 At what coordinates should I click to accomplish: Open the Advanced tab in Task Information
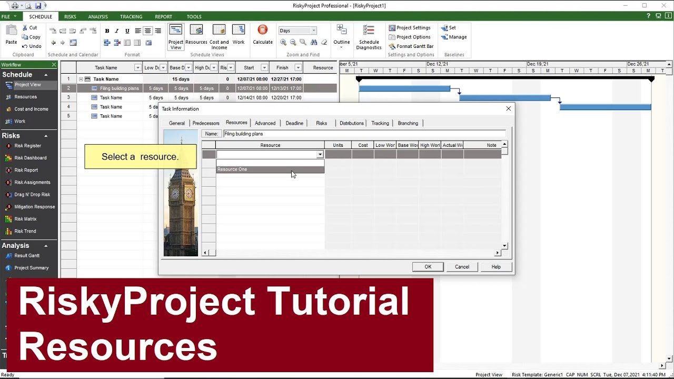click(x=265, y=123)
